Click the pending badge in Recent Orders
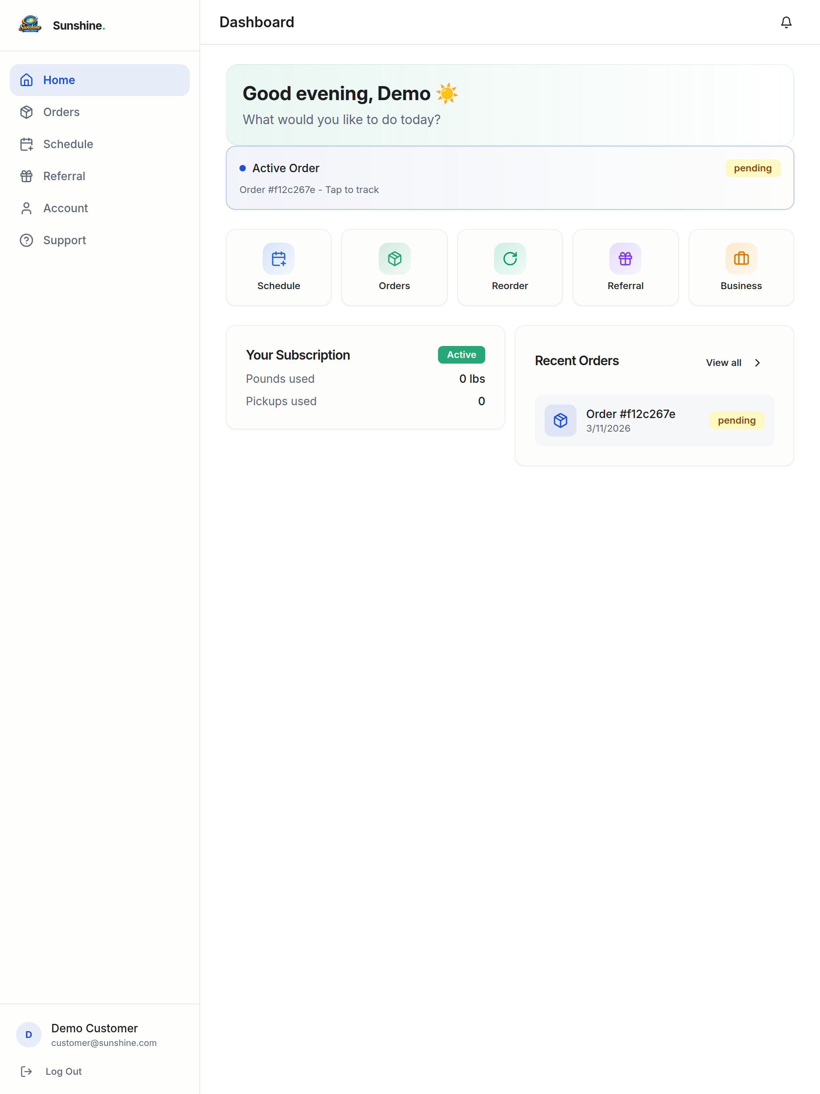The image size is (820, 1094). tap(736, 420)
